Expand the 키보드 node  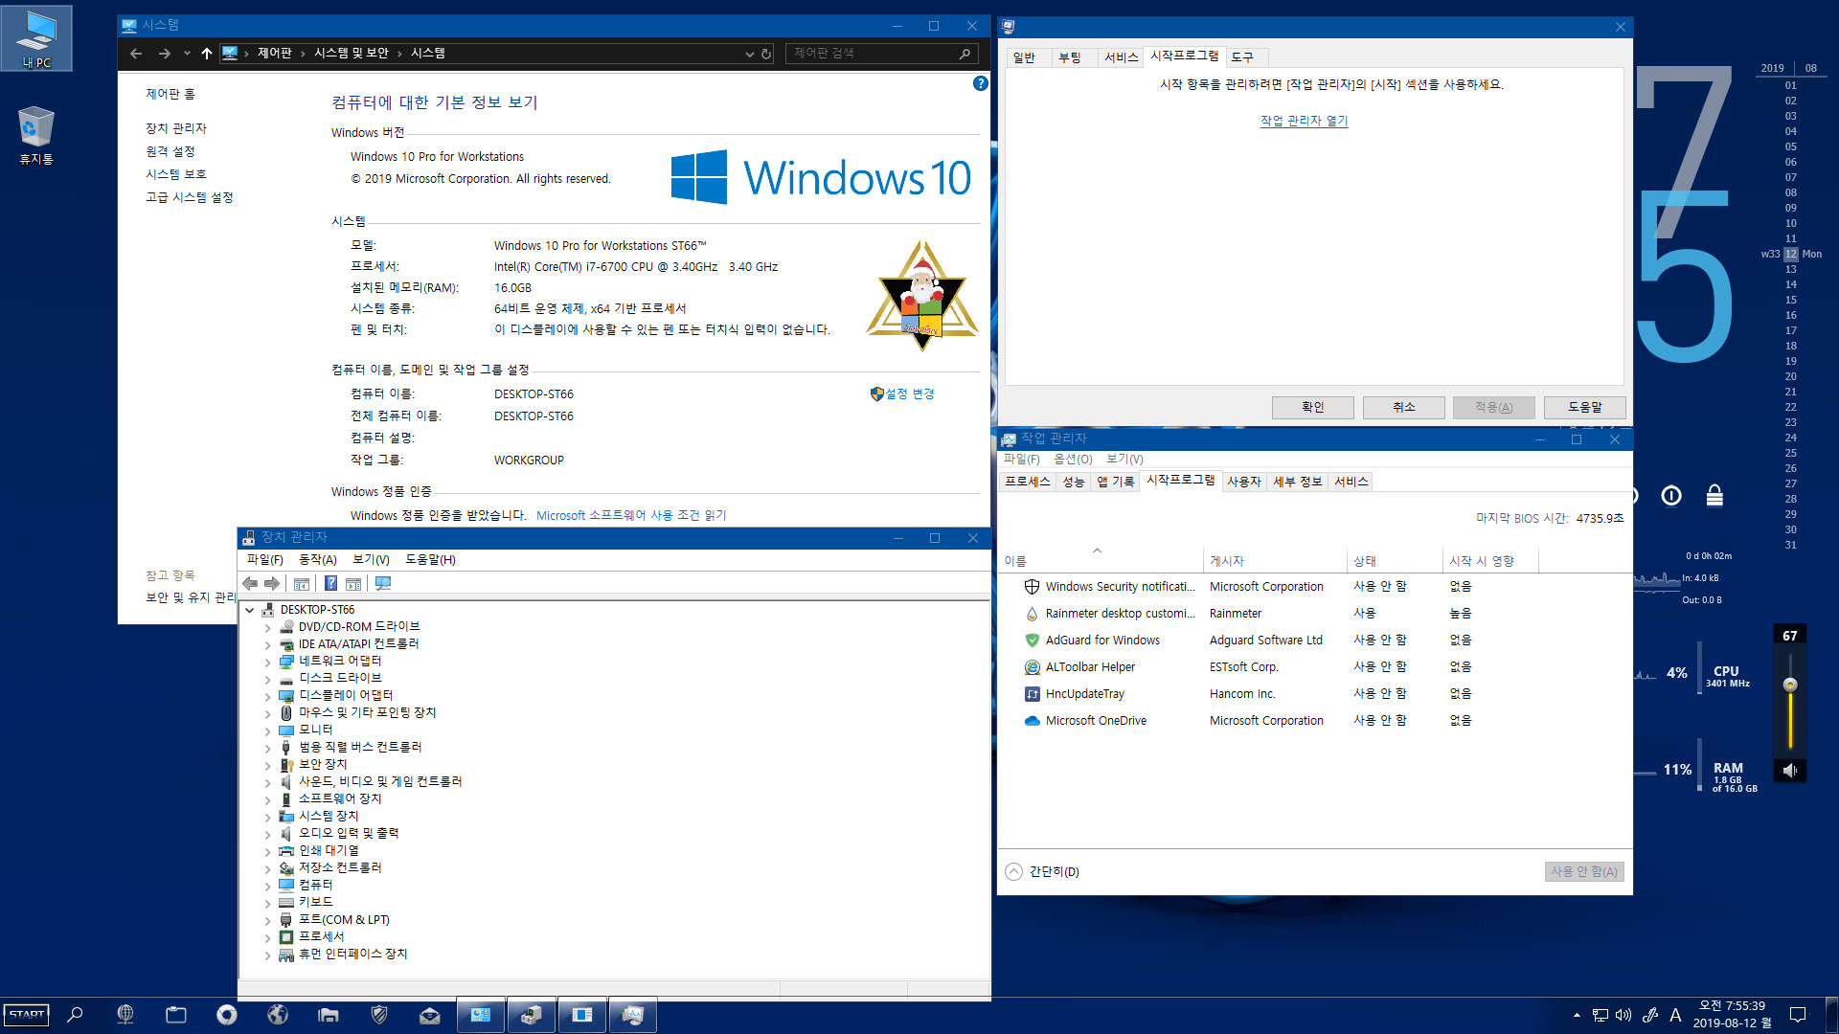[267, 903]
